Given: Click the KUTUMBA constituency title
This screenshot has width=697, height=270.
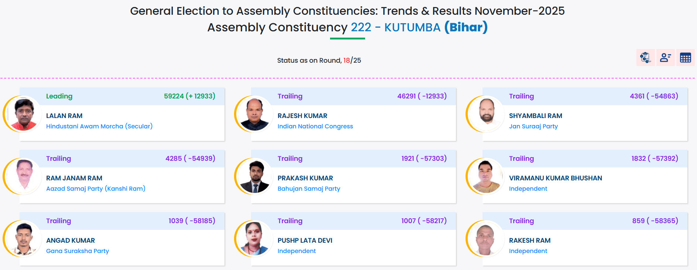Looking at the screenshot, I should click(x=412, y=27).
